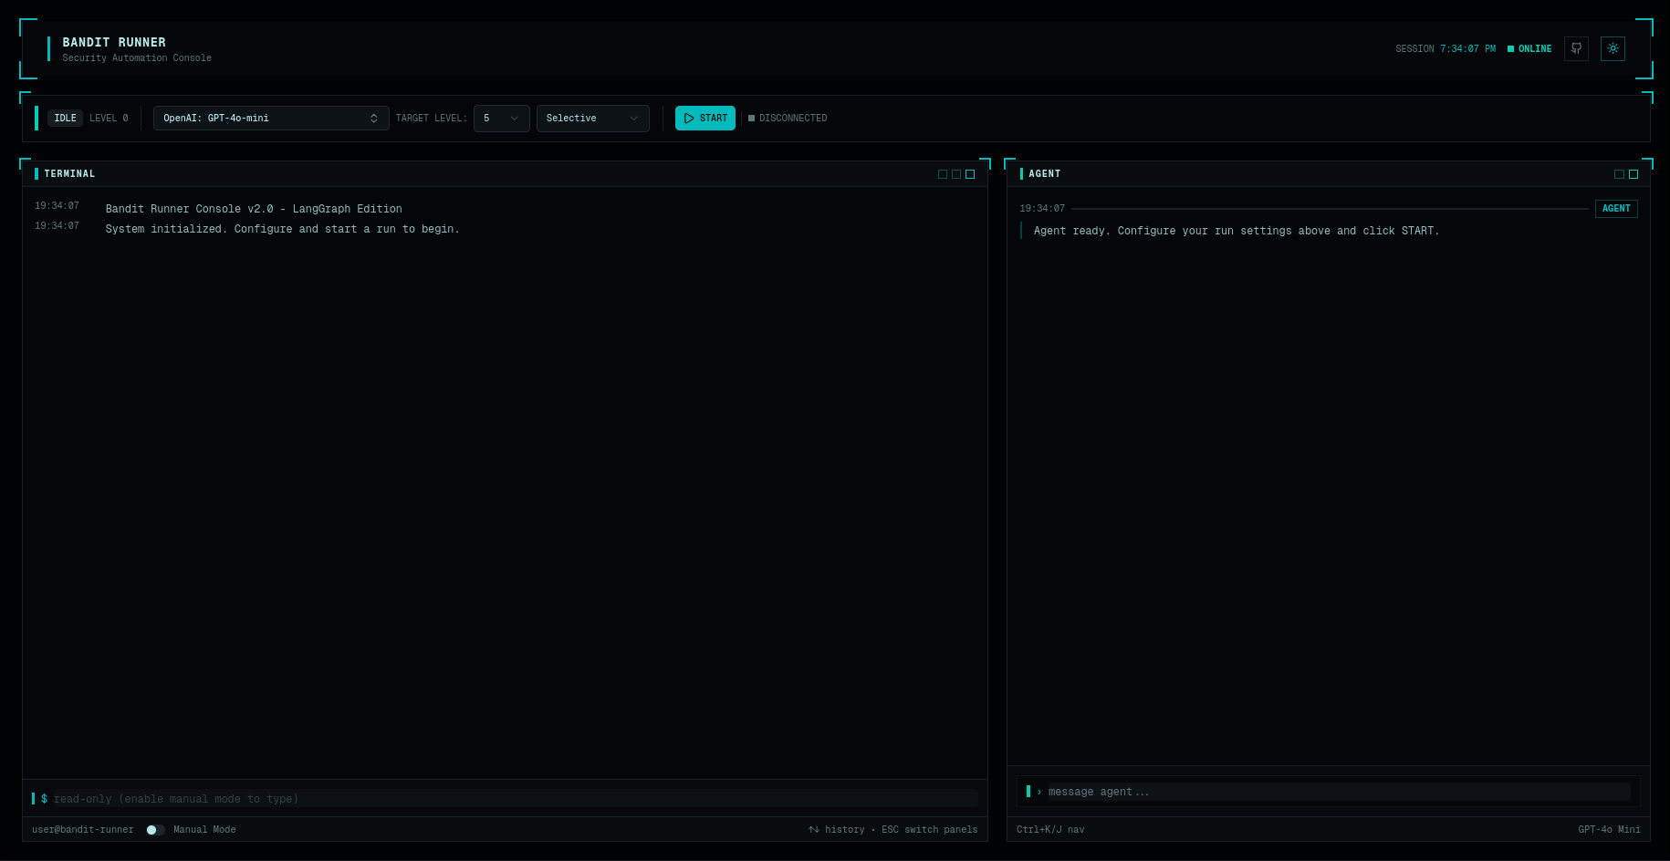The image size is (1670, 861).
Task: Click the history arrows icon in terminal footer
Action: click(813, 830)
